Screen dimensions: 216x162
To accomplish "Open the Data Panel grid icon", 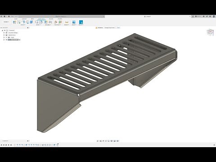I will coord(1,16).
